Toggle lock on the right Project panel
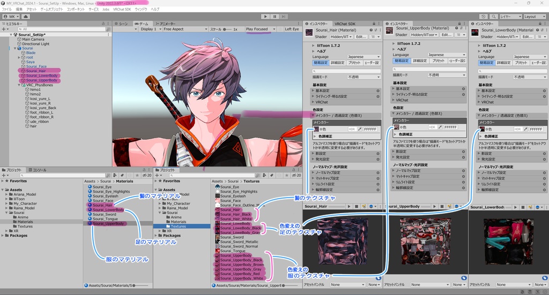This screenshot has width=549, height=295. 292,170
